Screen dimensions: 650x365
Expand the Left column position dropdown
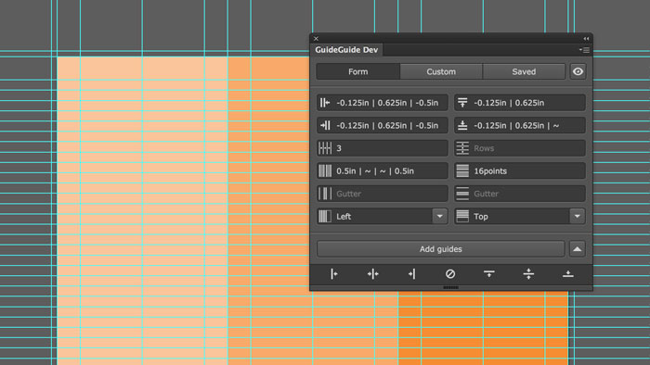[x=439, y=216]
